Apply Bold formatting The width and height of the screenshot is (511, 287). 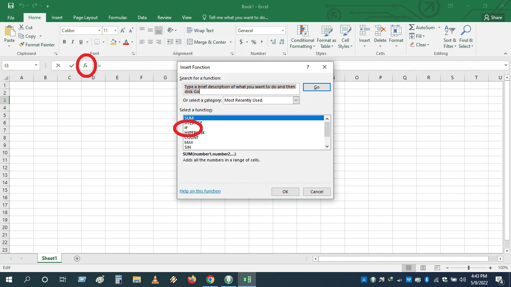tap(64, 42)
